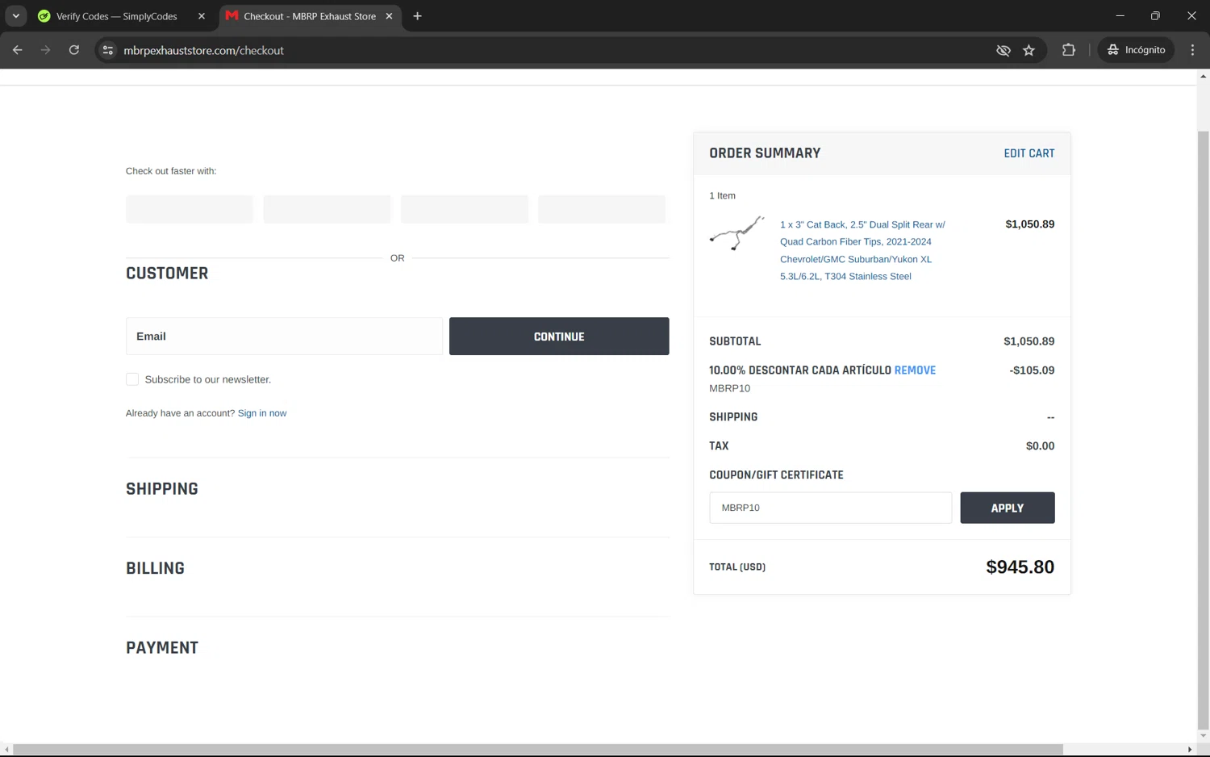Bookmark this page with the star icon
The height and width of the screenshot is (757, 1210).
tap(1028, 50)
